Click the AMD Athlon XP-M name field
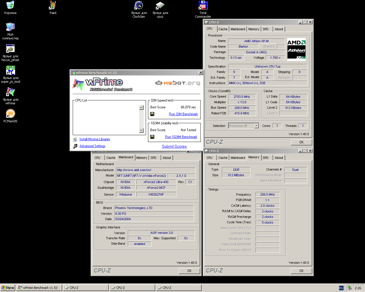This screenshot has width=365, height=292. point(256,41)
